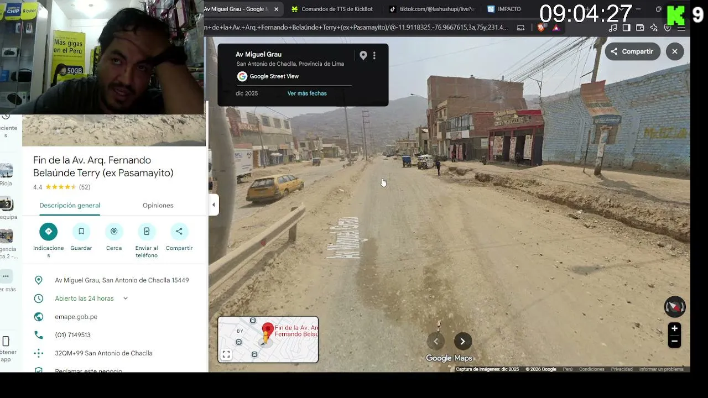Copy the address Av Miguel Grau, San Antonio de Chaclla
Screen dimensions: 708x398
122,280
